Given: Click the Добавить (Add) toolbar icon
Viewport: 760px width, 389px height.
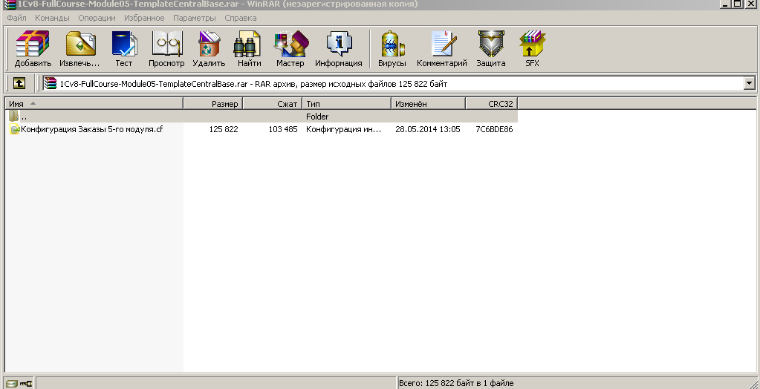Looking at the screenshot, I should pos(33,49).
